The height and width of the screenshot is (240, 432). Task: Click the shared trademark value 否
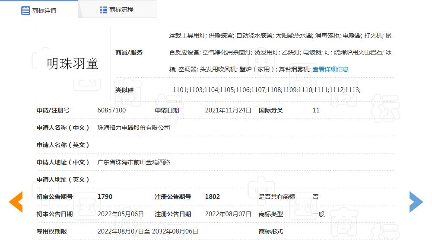coord(316,197)
